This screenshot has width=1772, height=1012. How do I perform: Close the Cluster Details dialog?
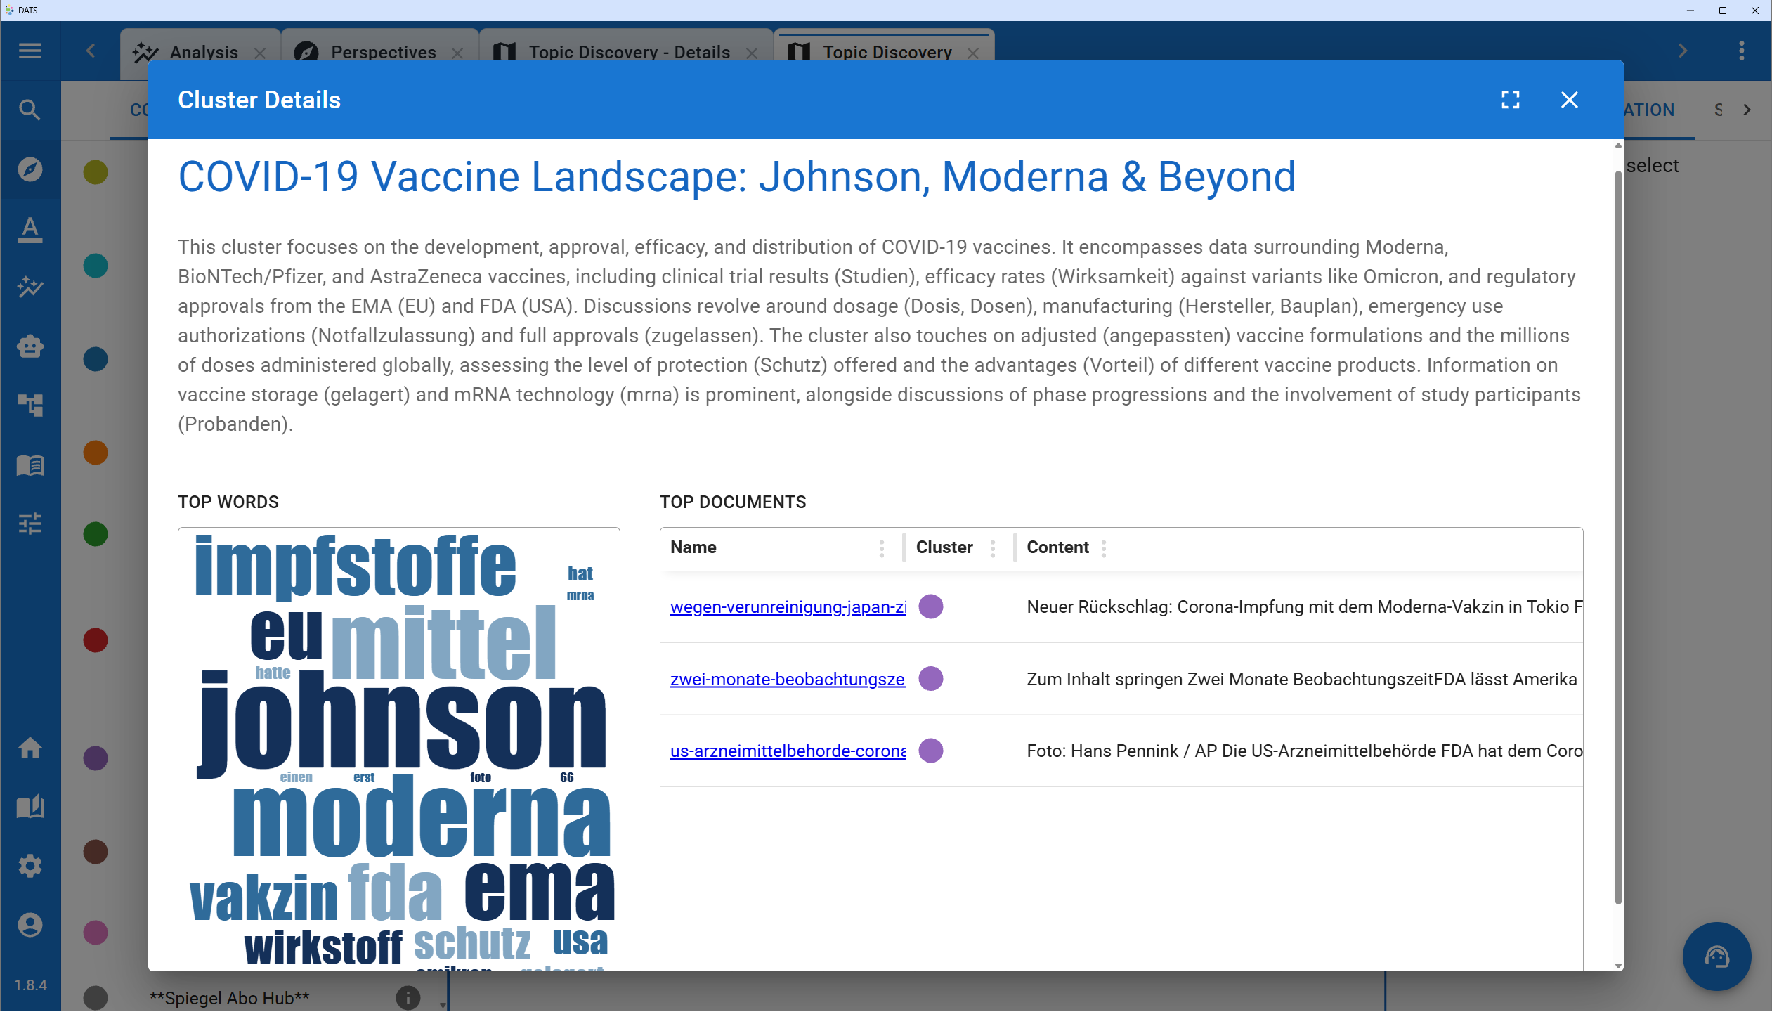pos(1570,100)
